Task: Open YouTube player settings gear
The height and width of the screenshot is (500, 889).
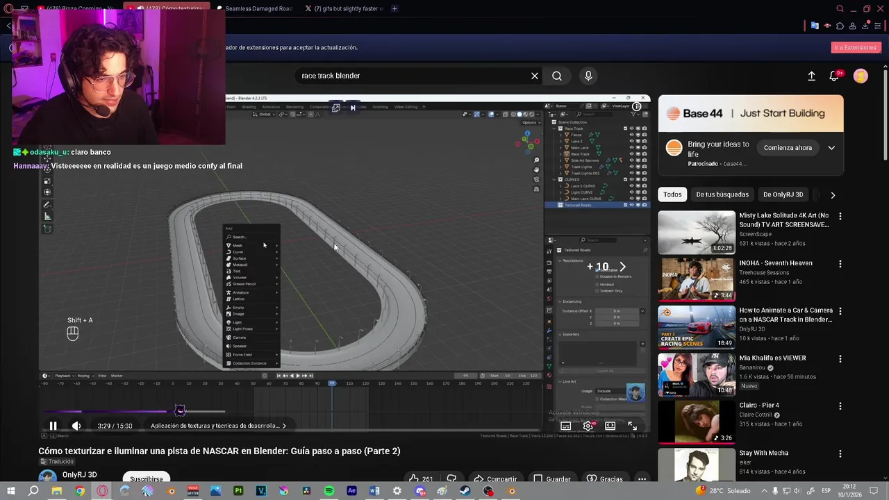Action: point(588,426)
